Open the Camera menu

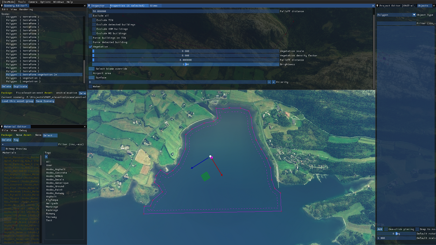33,2
